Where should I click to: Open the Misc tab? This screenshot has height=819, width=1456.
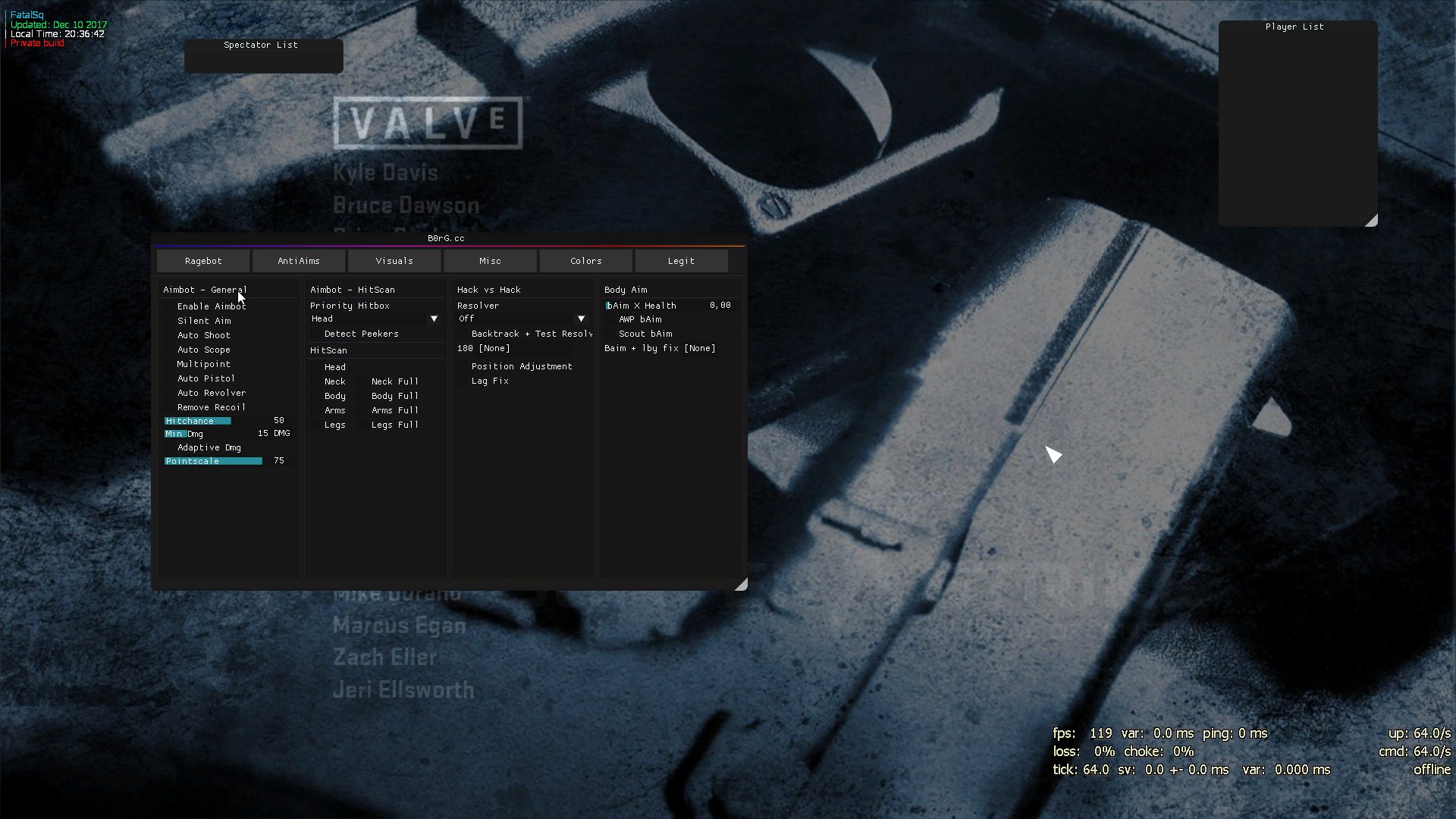pyautogui.click(x=490, y=261)
